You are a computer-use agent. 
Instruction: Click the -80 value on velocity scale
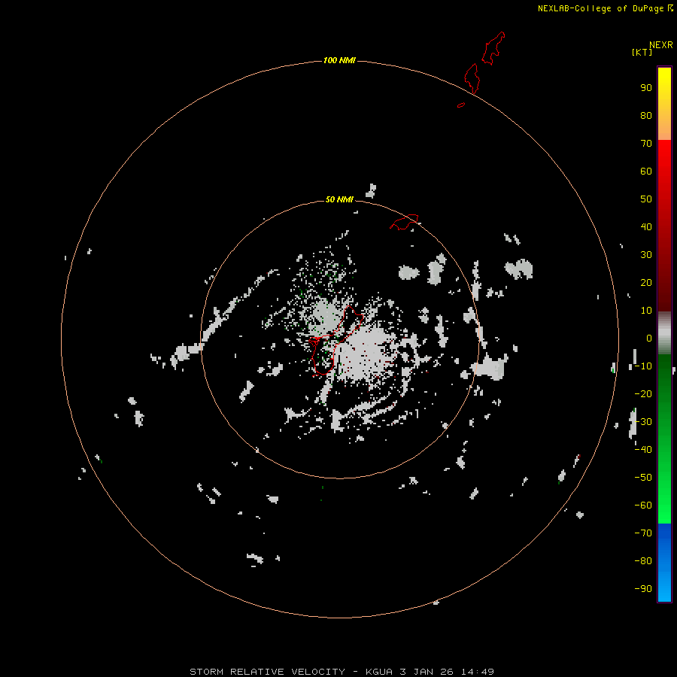coord(643,561)
